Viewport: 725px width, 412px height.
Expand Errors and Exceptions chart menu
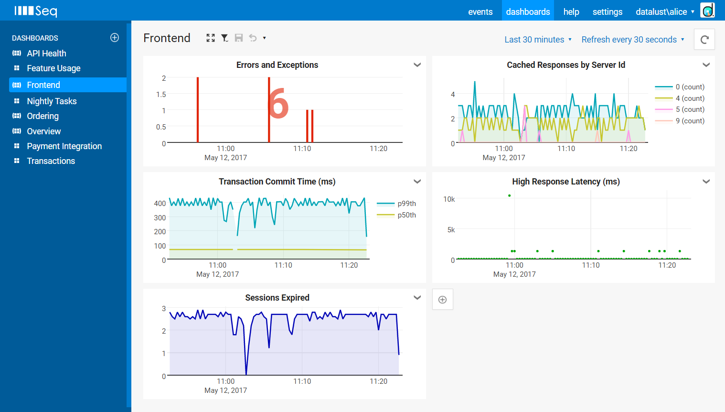pos(417,65)
